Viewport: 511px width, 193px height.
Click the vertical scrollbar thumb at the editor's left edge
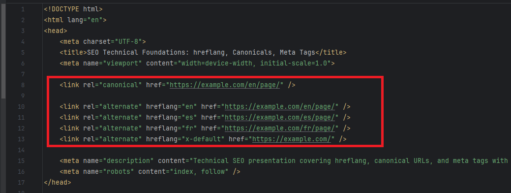coord(3,51)
